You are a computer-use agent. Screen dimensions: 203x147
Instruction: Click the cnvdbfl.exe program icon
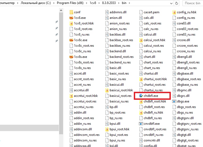(x=141, y=124)
